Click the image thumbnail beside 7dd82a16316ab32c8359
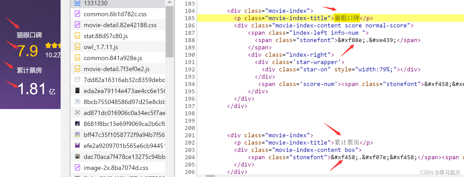 [77, 79]
